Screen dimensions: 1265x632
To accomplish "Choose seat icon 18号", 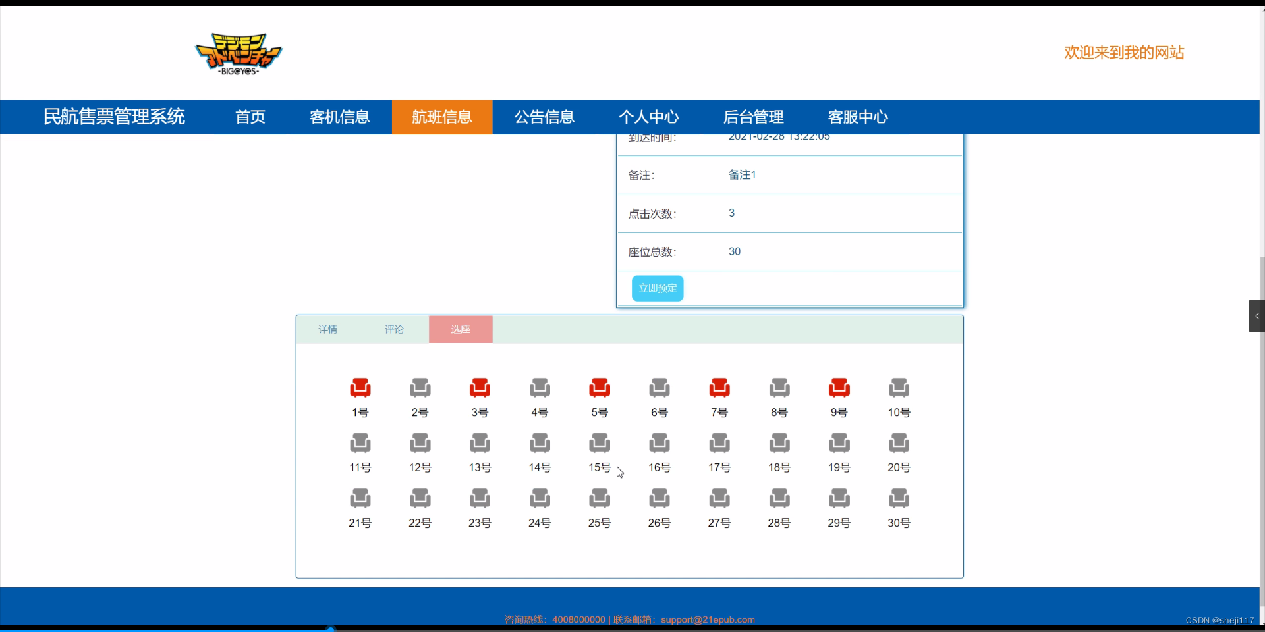I will click(779, 443).
